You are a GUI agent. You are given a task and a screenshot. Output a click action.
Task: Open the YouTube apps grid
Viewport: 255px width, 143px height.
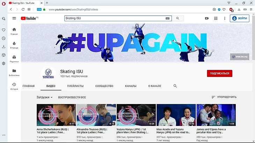(216, 18)
